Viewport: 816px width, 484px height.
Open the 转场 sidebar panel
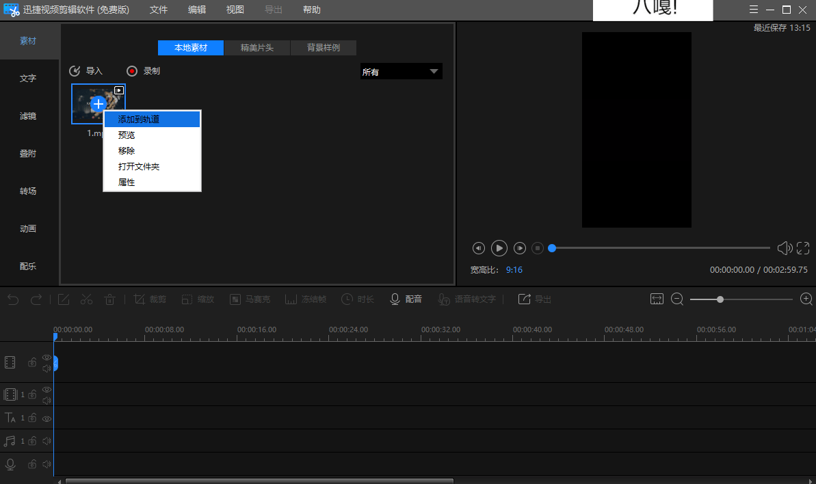tap(28, 191)
